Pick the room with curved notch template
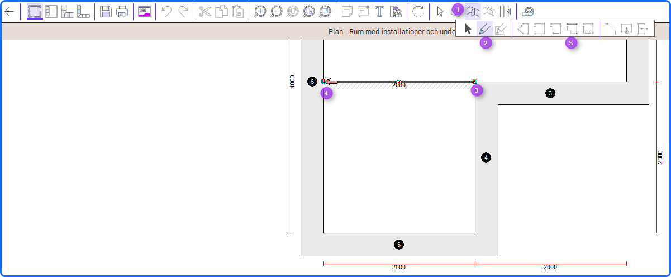The image size is (671, 277). pos(588,29)
